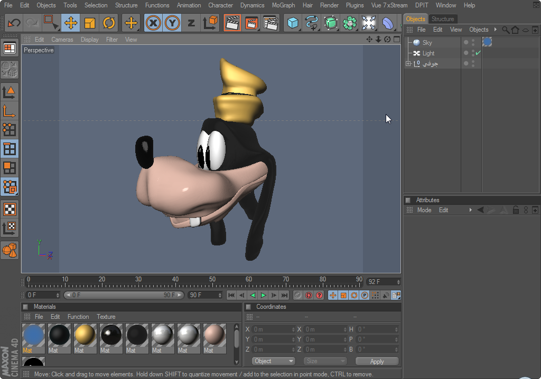Toggle the Light object's green enable checkmark
This screenshot has width=541, height=379.
click(x=478, y=53)
